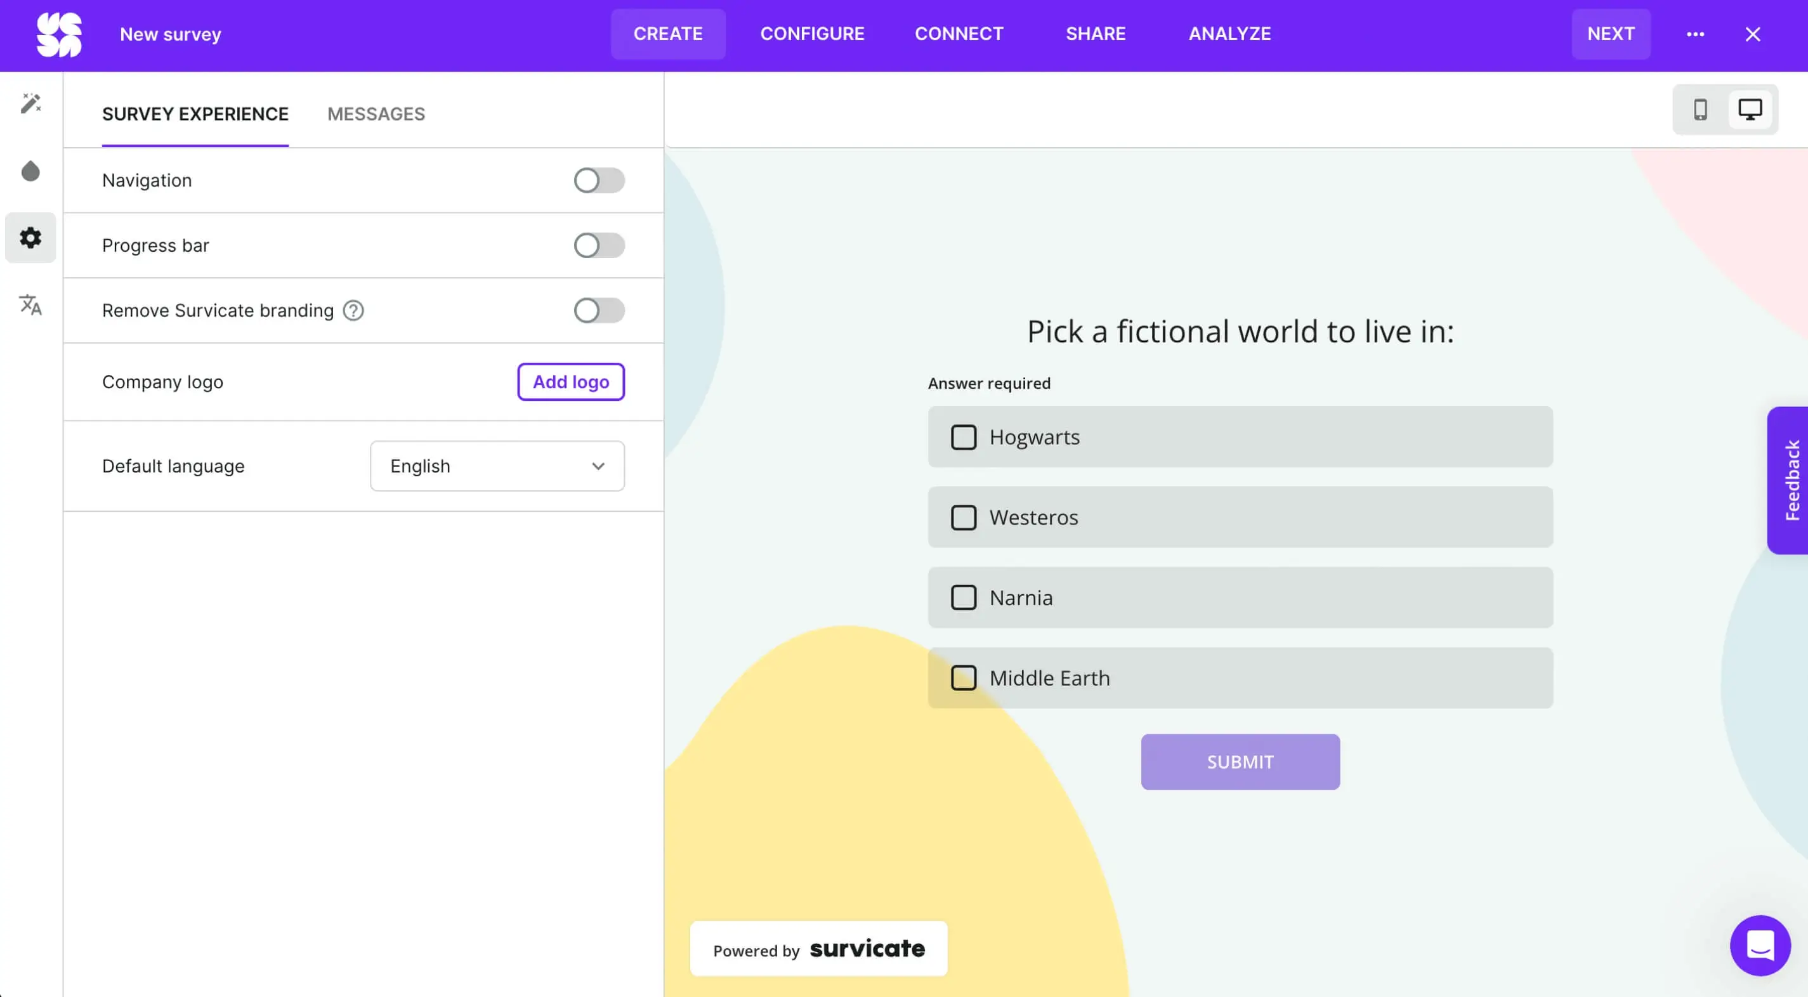This screenshot has width=1808, height=997.
Task: Open the magic wand design tool
Action: pyautogui.click(x=30, y=103)
